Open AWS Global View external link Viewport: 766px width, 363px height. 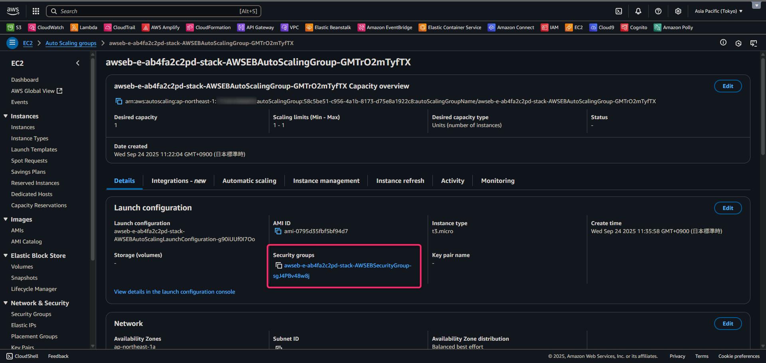(37, 91)
